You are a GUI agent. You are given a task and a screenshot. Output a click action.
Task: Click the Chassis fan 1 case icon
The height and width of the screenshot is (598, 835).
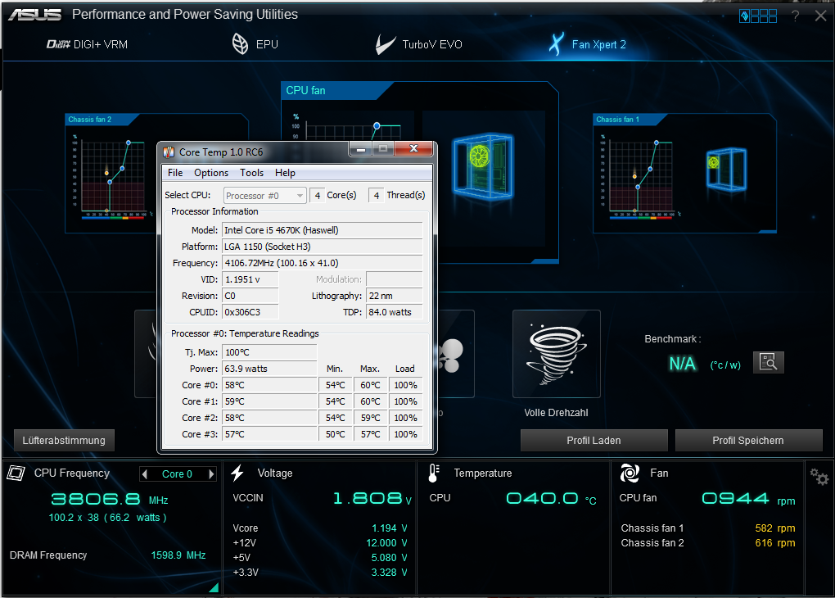tap(726, 169)
